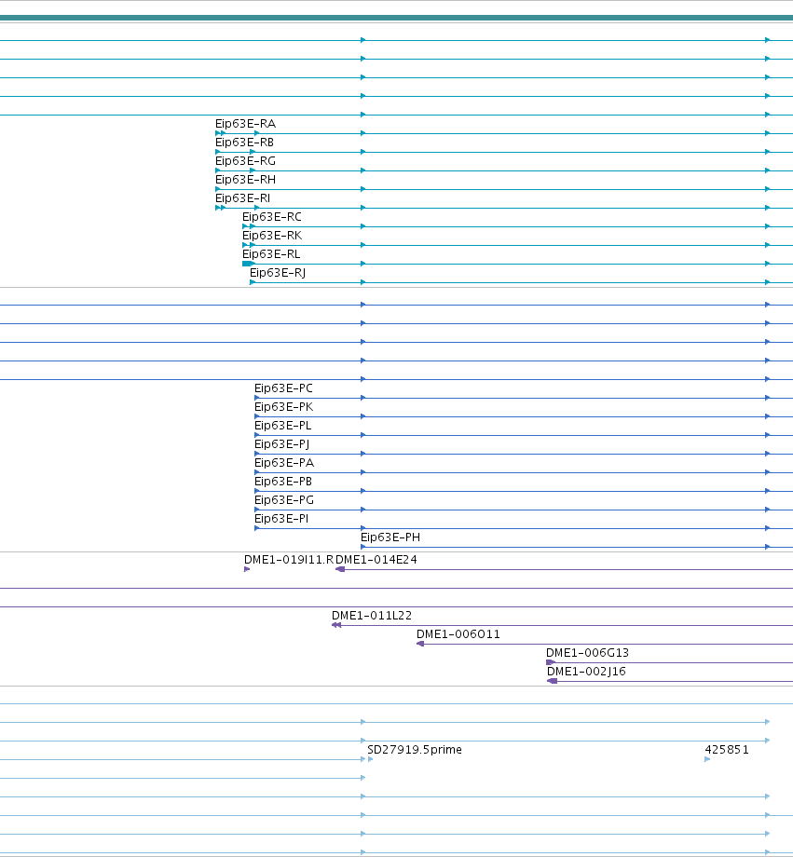Click the double arrow glyph of DME1-011L22
The width and height of the screenshot is (793, 857).
point(336,625)
